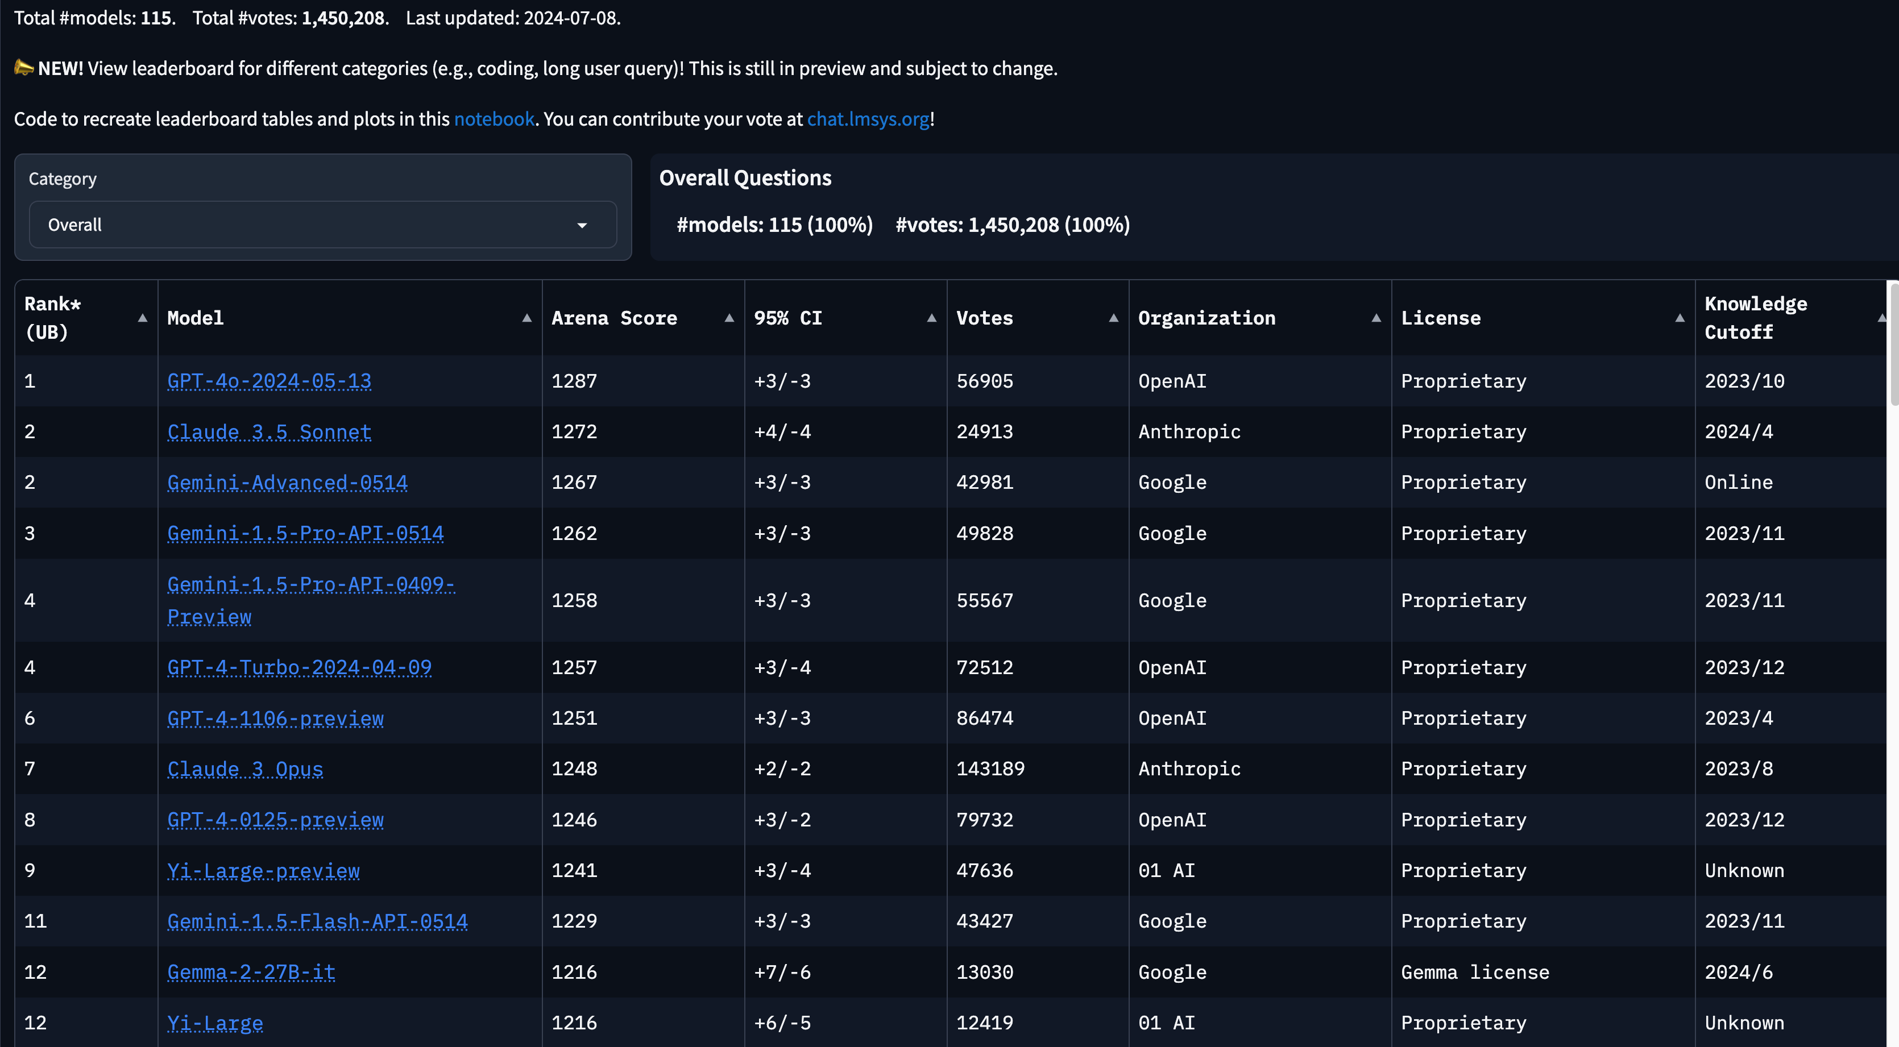1899x1047 pixels.
Task: Sort the table by Rank (UB) column
Action: pos(142,318)
